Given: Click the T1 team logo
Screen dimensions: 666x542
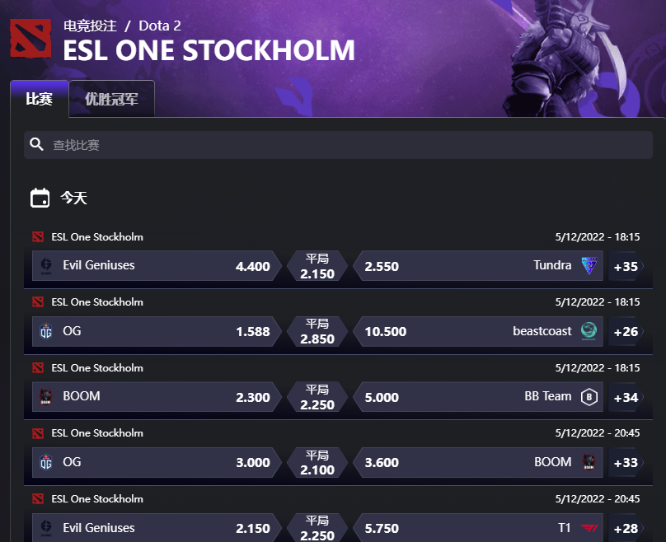Looking at the screenshot, I should pyautogui.click(x=589, y=528).
